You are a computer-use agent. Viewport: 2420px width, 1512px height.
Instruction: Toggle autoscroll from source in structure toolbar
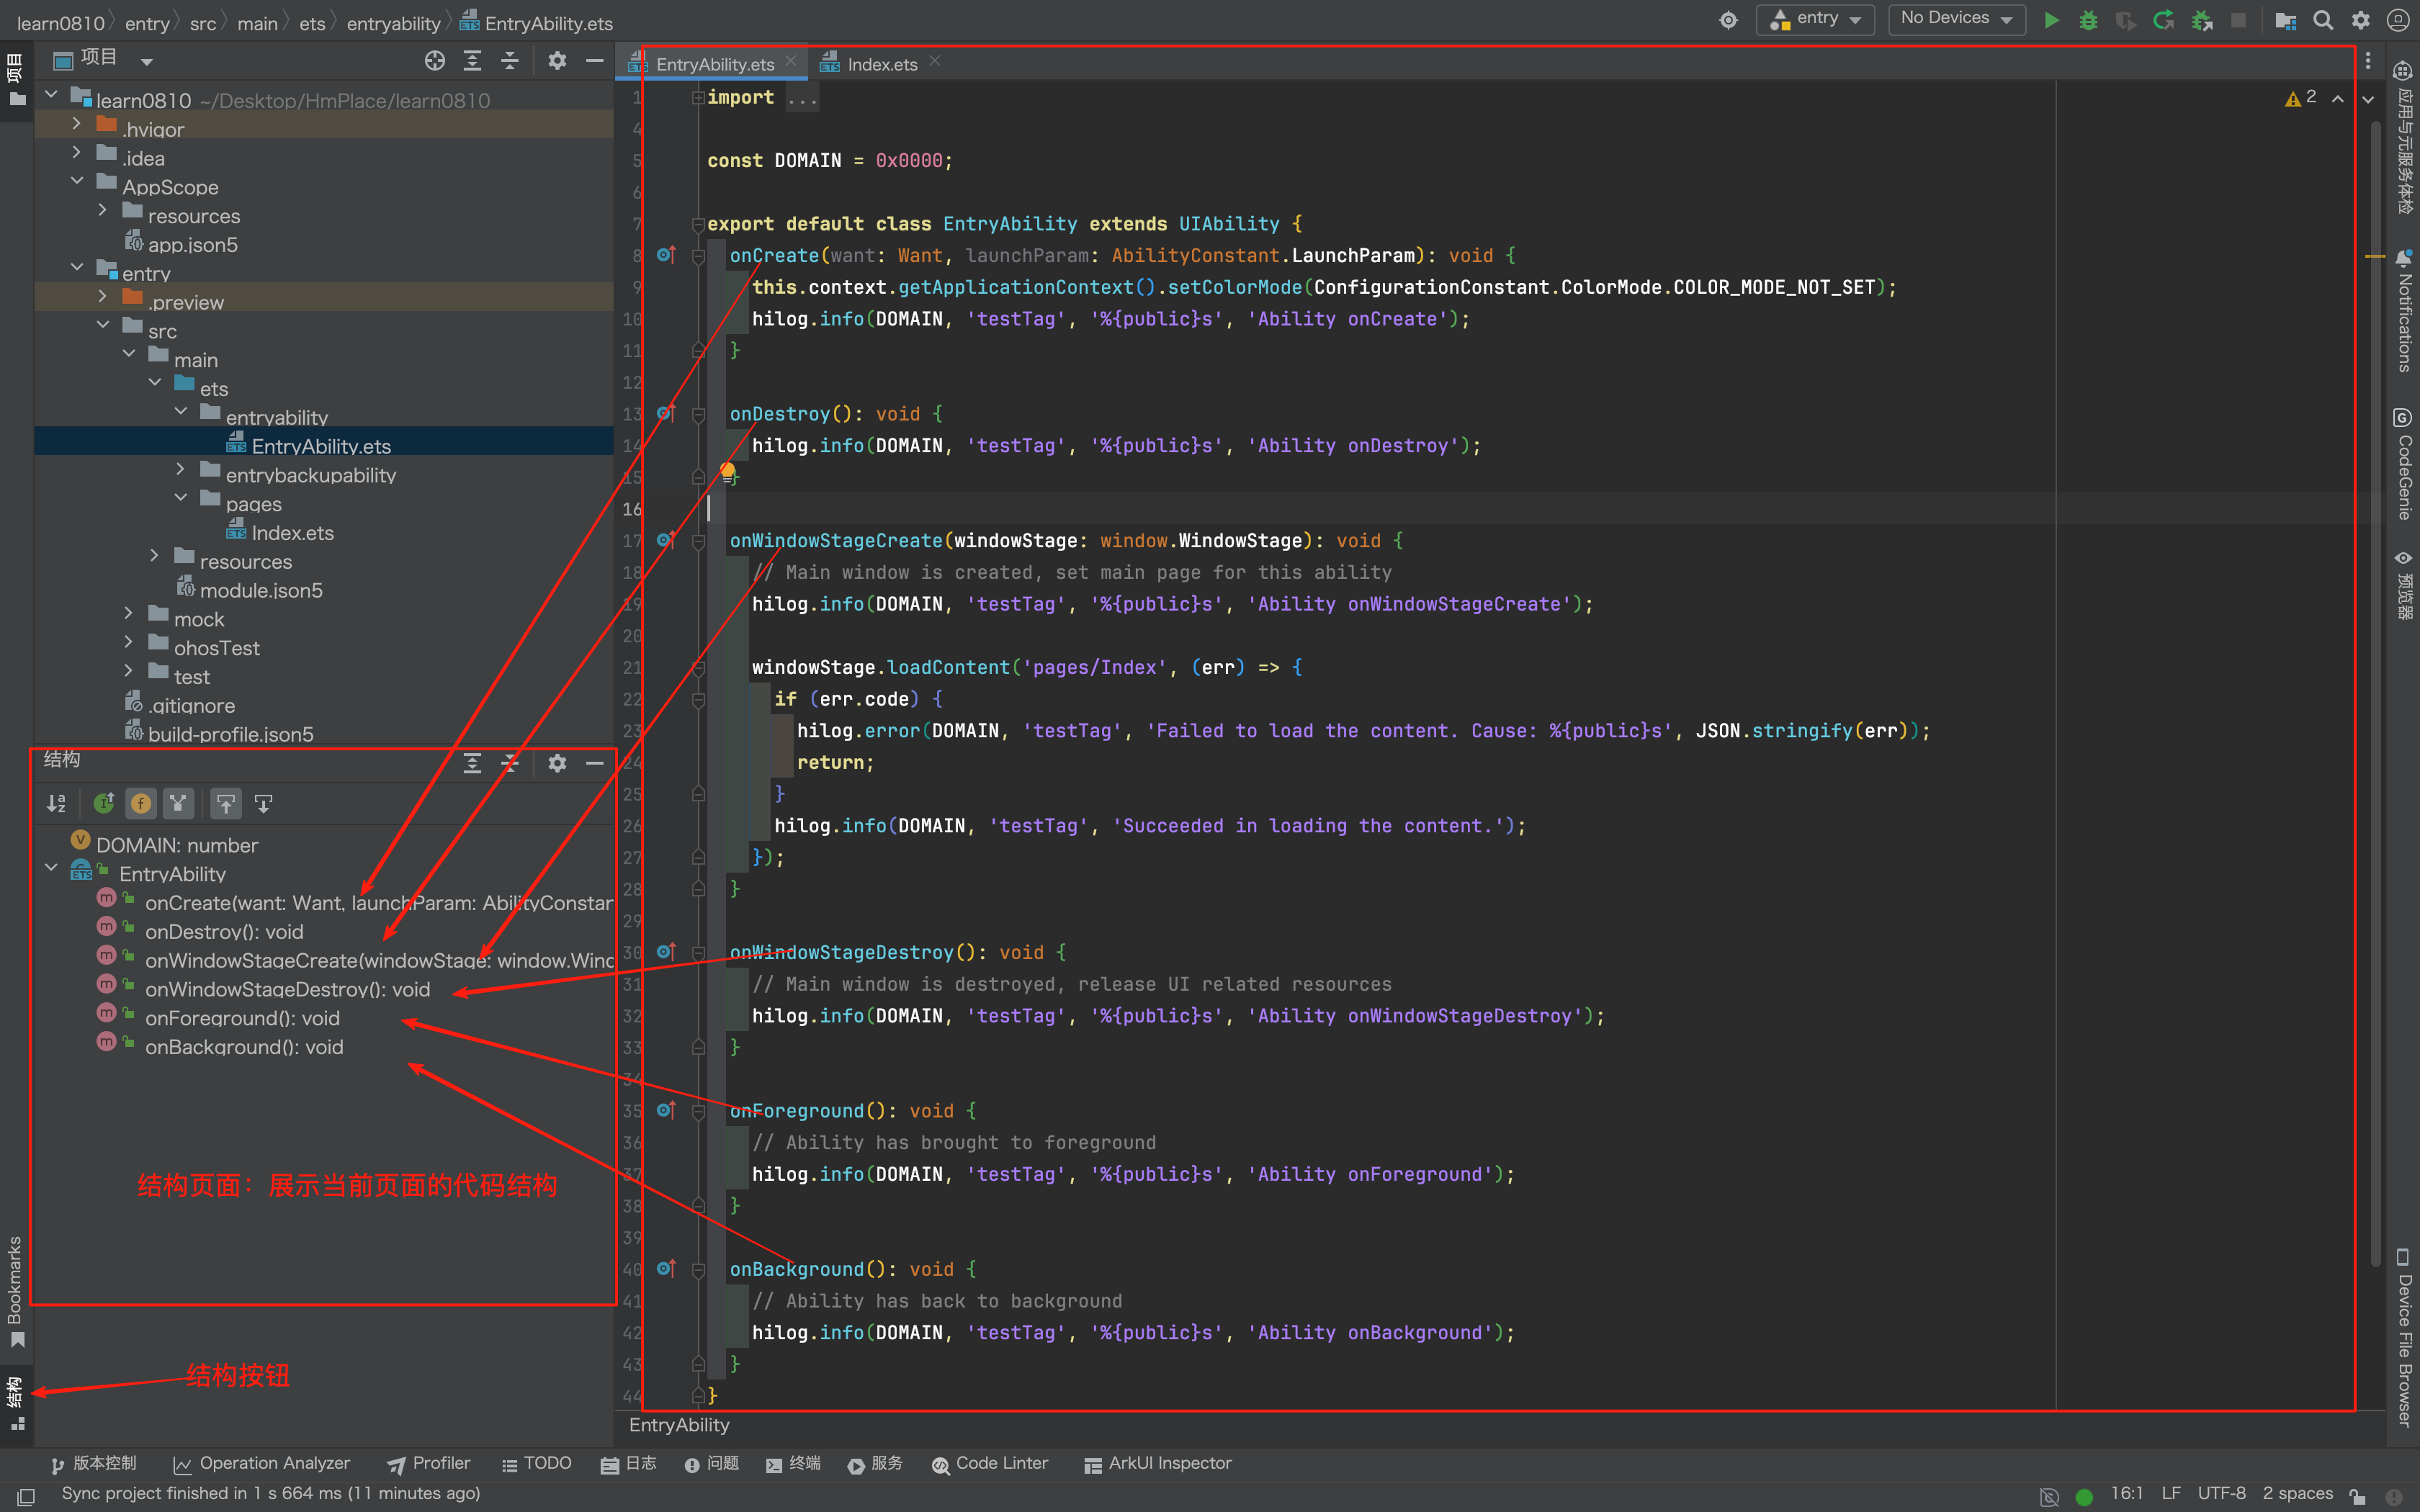click(x=264, y=803)
